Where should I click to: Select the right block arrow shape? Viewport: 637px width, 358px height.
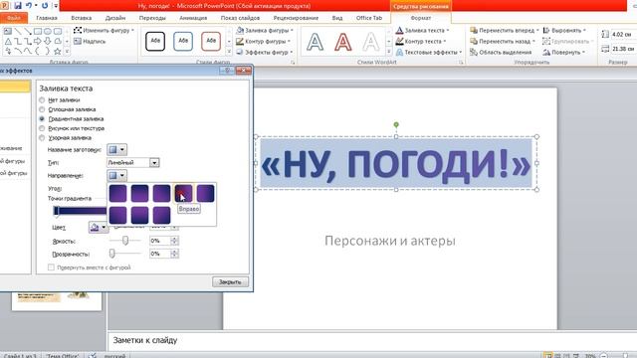[38, 41]
